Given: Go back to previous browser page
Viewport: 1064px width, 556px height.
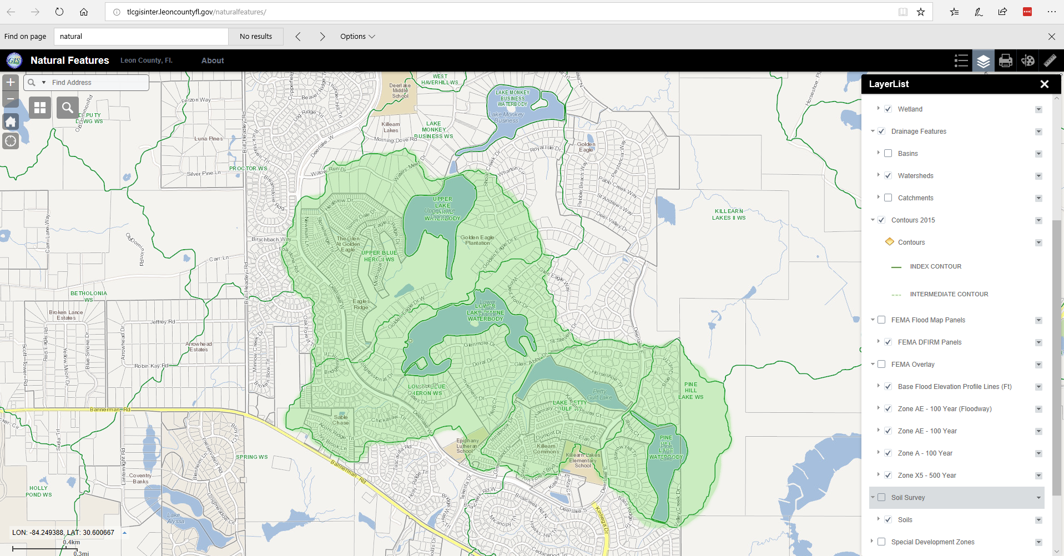Looking at the screenshot, I should [x=11, y=12].
